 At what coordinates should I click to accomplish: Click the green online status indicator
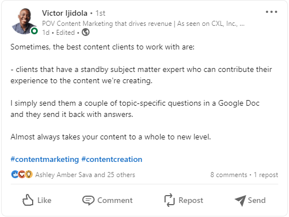pyautogui.click(x=34, y=31)
